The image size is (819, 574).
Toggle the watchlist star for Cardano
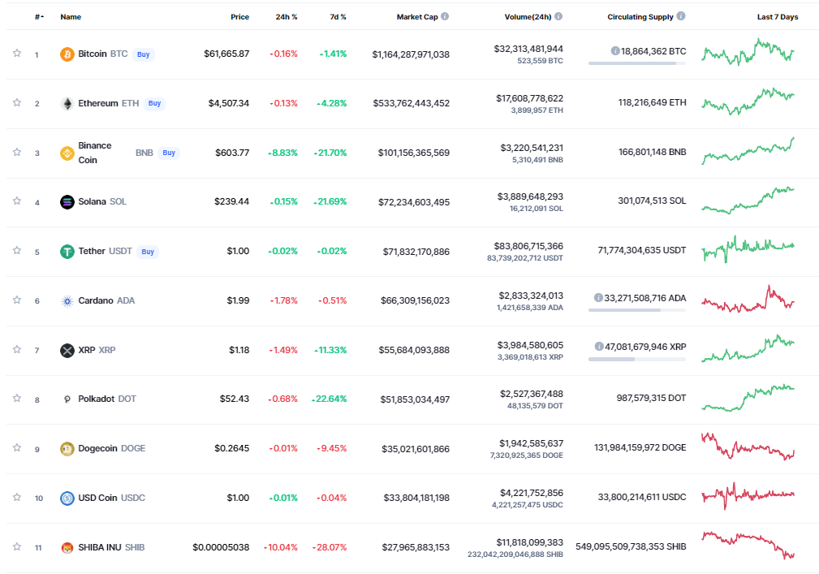(16, 300)
